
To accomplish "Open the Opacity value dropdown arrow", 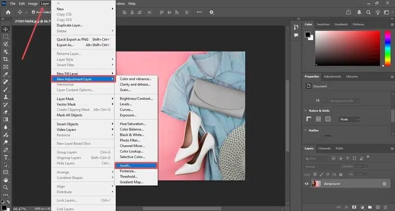I will pyautogui.click(x=367, y=167).
